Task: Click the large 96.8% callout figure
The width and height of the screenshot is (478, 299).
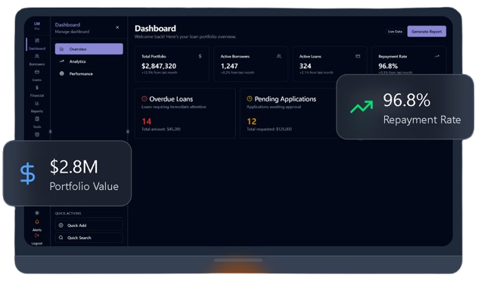Action: click(x=407, y=100)
